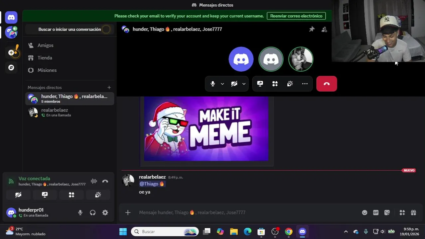
Task: Toggle camera in the voice panel
Action: (x=18, y=195)
